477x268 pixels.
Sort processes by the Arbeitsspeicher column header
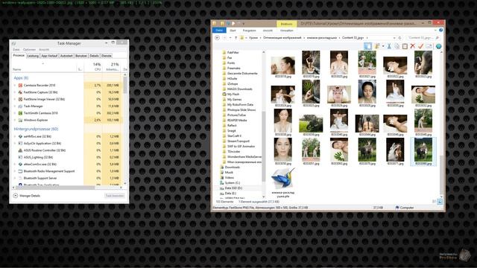(x=113, y=66)
